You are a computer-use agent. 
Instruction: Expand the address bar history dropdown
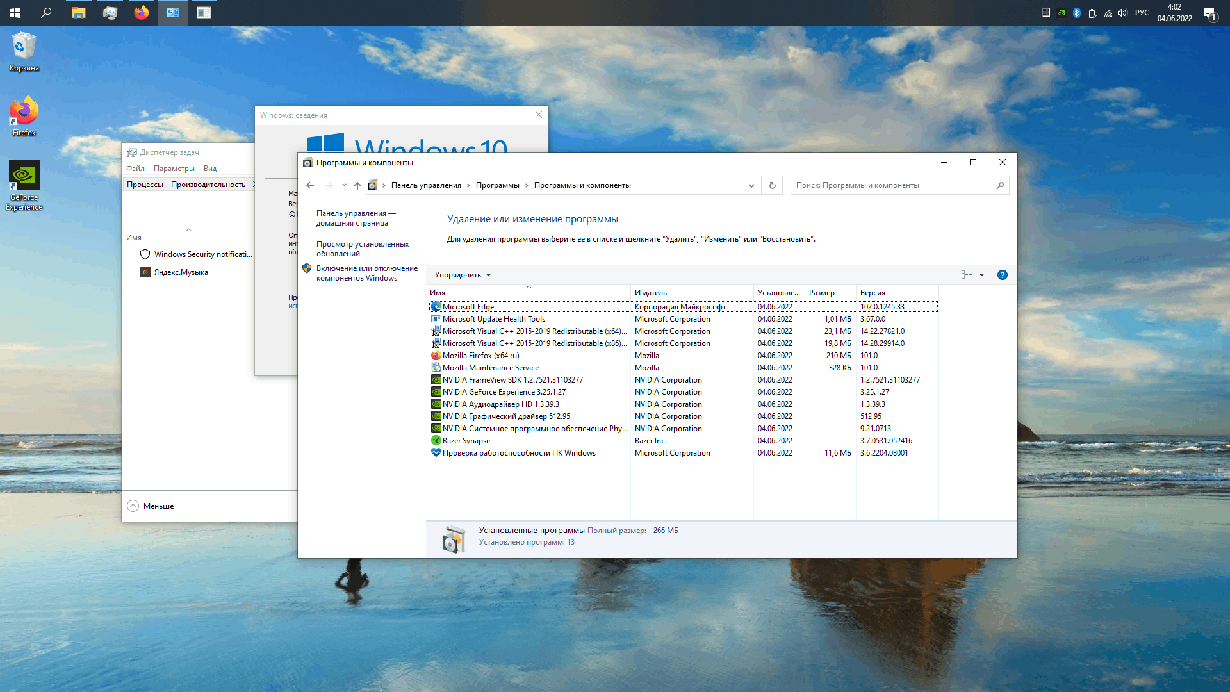[751, 185]
